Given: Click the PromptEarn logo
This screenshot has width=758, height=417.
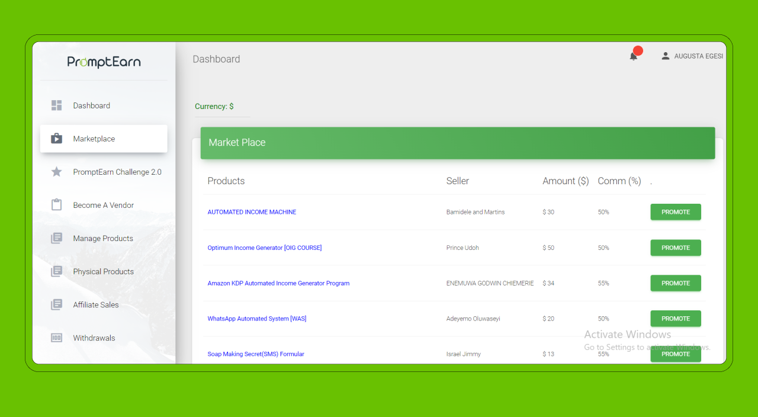Looking at the screenshot, I should 104,62.
